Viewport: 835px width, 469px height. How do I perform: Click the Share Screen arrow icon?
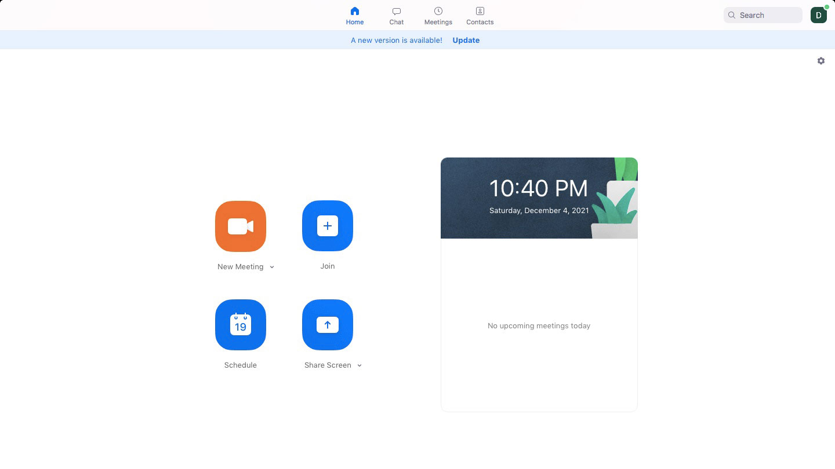(328, 325)
